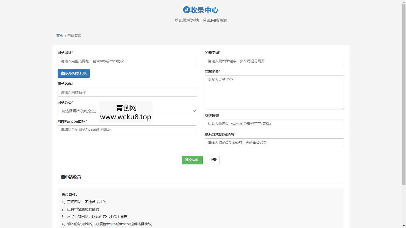Click the www.wcku8.top watermark link
The width and height of the screenshot is (406, 228).
(125, 117)
